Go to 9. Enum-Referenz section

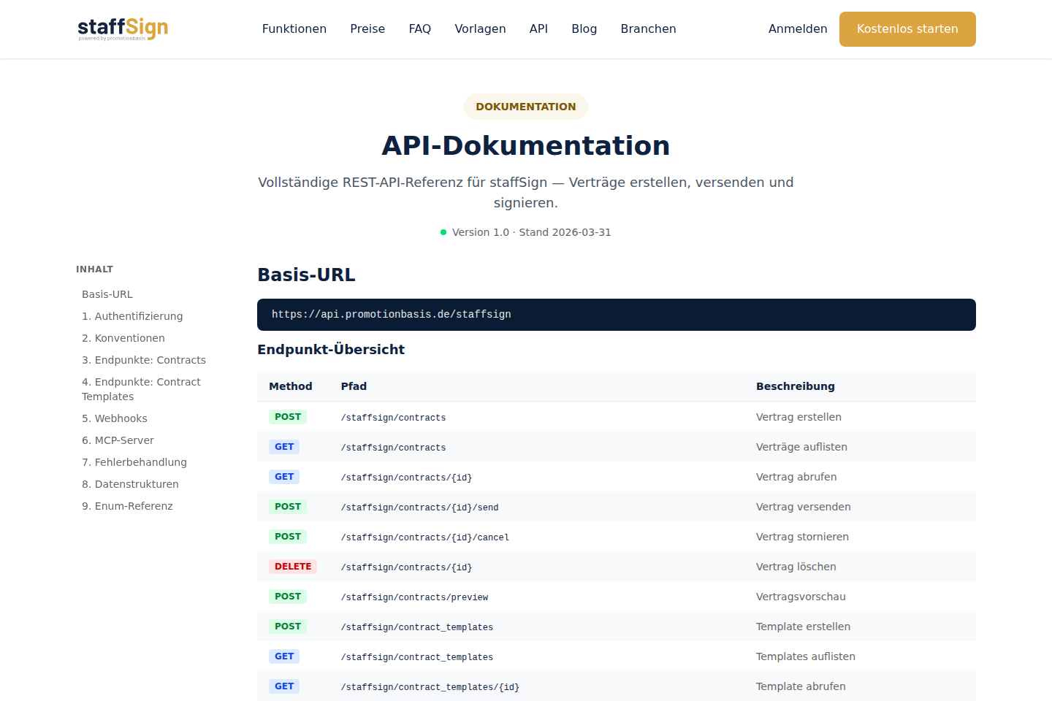tap(127, 506)
